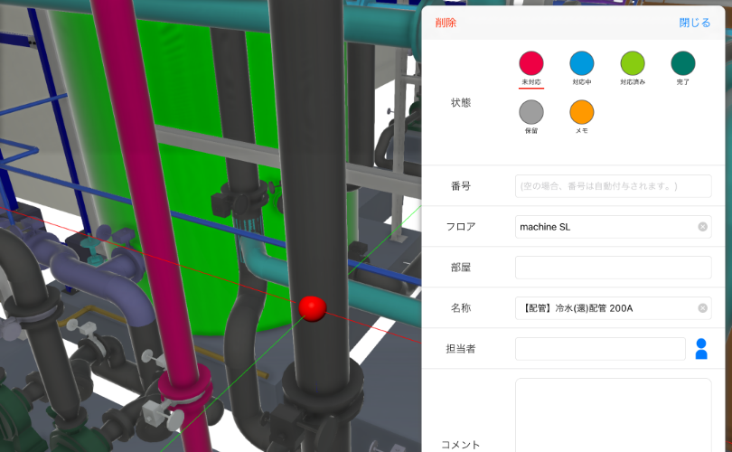Select the red 未対応 status circle
The width and height of the screenshot is (732, 452).
(x=531, y=63)
